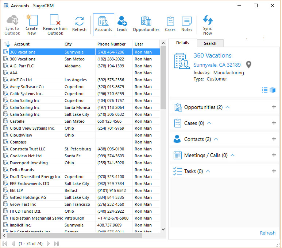Switch to 3D cube view icon

point(273,90)
